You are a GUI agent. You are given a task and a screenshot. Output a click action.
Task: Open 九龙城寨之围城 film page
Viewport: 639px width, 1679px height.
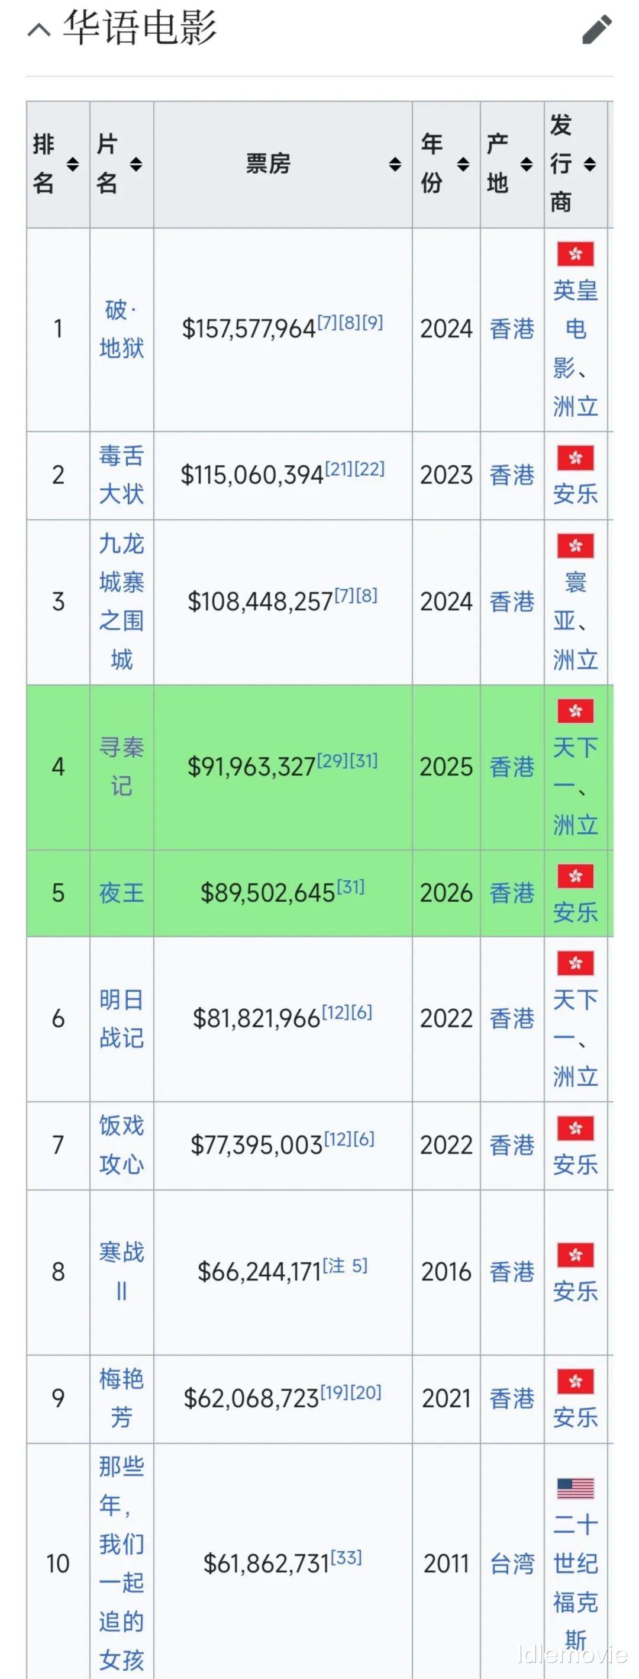(121, 601)
